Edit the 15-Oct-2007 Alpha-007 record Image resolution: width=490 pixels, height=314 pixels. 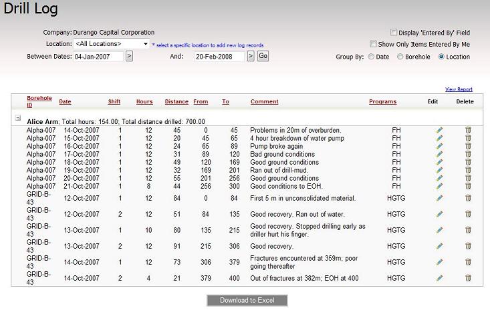[x=439, y=138]
